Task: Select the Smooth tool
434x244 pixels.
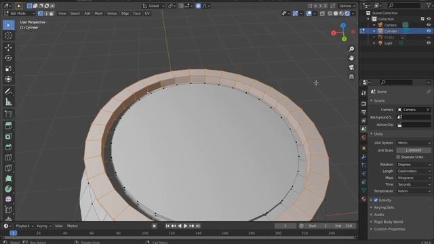Action: click(x=9, y=199)
